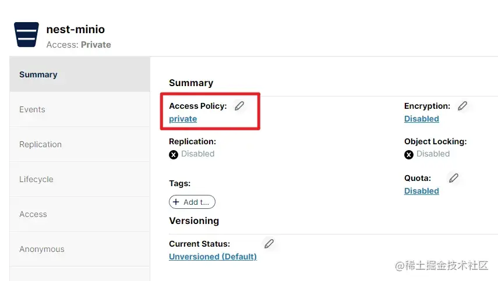The height and width of the screenshot is (281, 498).
Task: Click the private access policy link
Action: pyautogui.click(x=183, y=119)
